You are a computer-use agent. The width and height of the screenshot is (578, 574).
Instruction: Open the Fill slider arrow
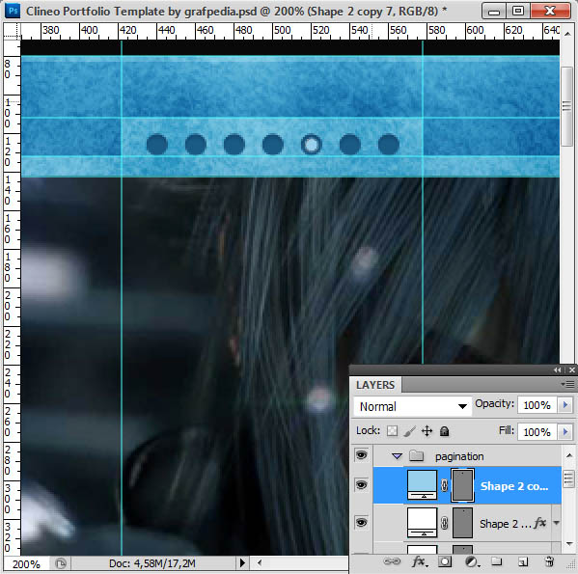coord(565,431)
